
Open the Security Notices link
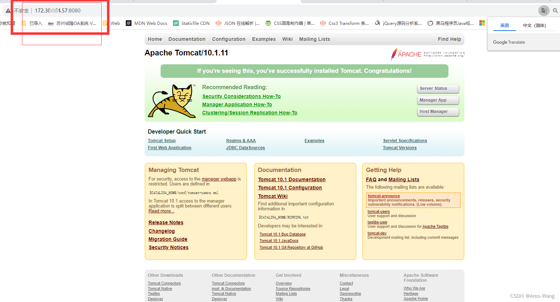click(x=168, y=247)
